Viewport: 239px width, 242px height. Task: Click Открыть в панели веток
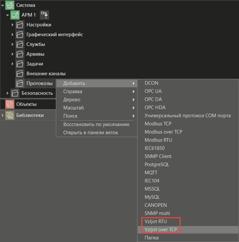pyautogui.click(x=90, y=133)
